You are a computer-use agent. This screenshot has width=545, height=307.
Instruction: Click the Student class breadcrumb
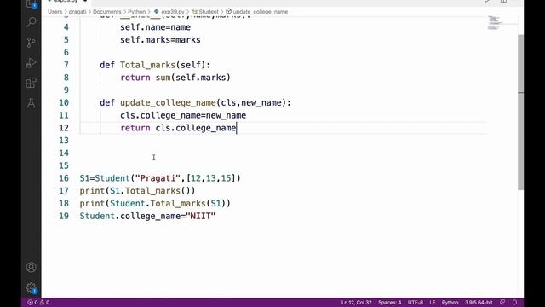[205, 12]
